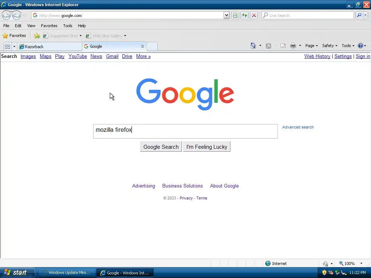Click the browser Back arrow button
The height and width of the screenshot is (278, 371).
pyautogui.click(x=7, y=15)
